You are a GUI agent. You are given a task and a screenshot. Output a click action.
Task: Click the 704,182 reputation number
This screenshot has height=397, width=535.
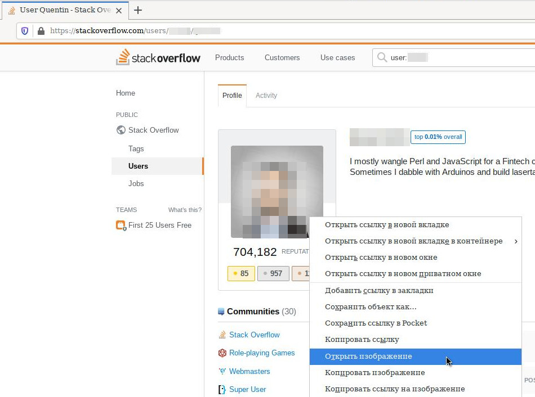[x=255, y=252]
